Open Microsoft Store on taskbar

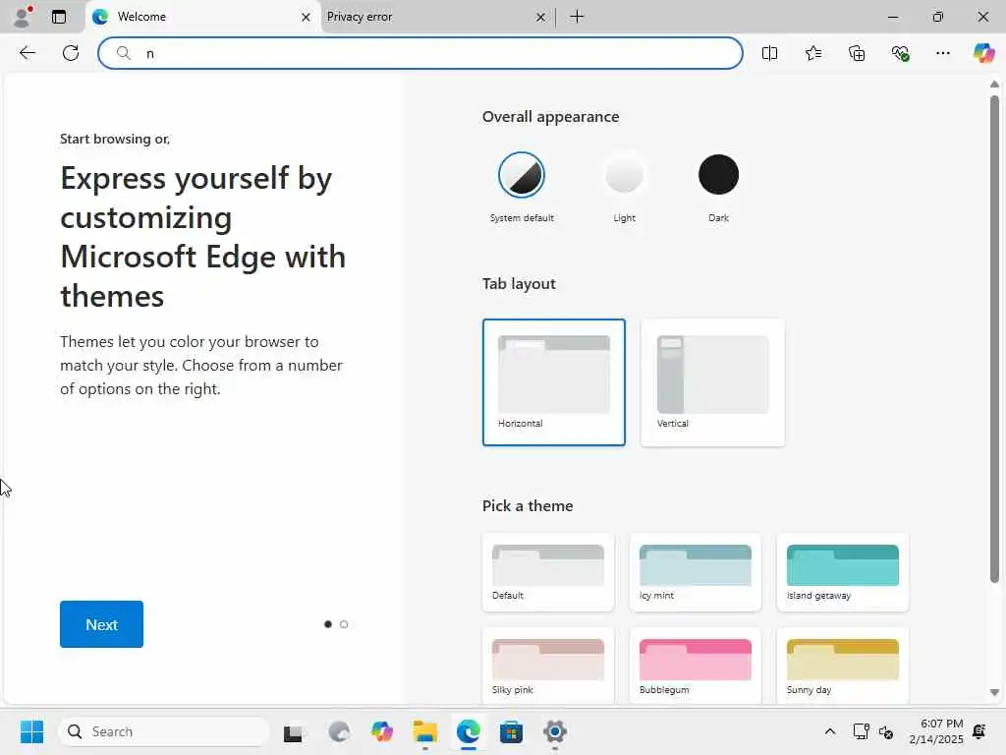click(x=511, y=731)
